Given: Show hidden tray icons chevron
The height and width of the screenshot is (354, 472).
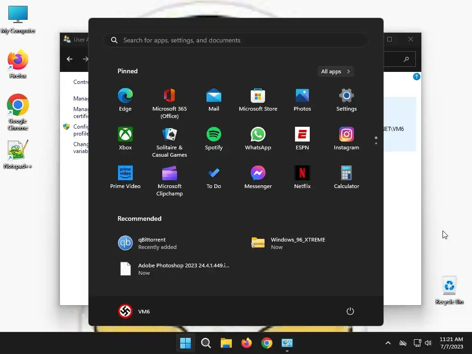Looking at the screenshot, I should (388, 343).
